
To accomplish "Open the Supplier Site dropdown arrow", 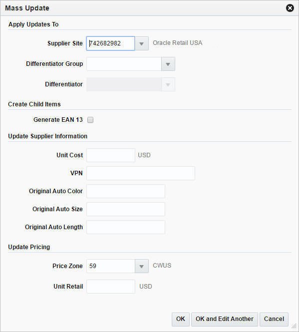I will pos(141,43).
